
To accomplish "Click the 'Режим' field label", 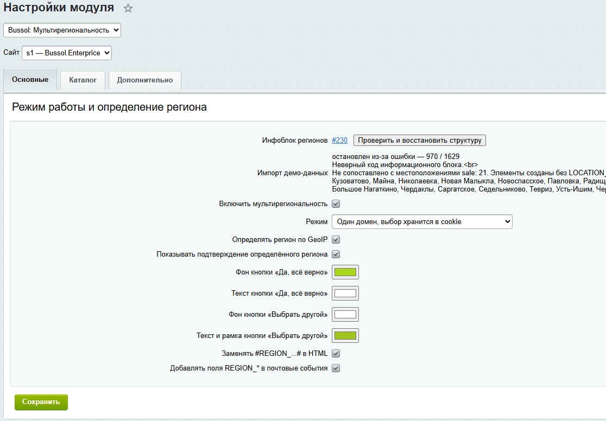I will click(317, 222).
